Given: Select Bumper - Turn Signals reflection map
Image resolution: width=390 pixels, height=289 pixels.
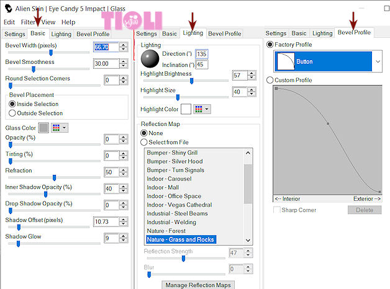Looking at the screenshot, I should click(175, 170).
